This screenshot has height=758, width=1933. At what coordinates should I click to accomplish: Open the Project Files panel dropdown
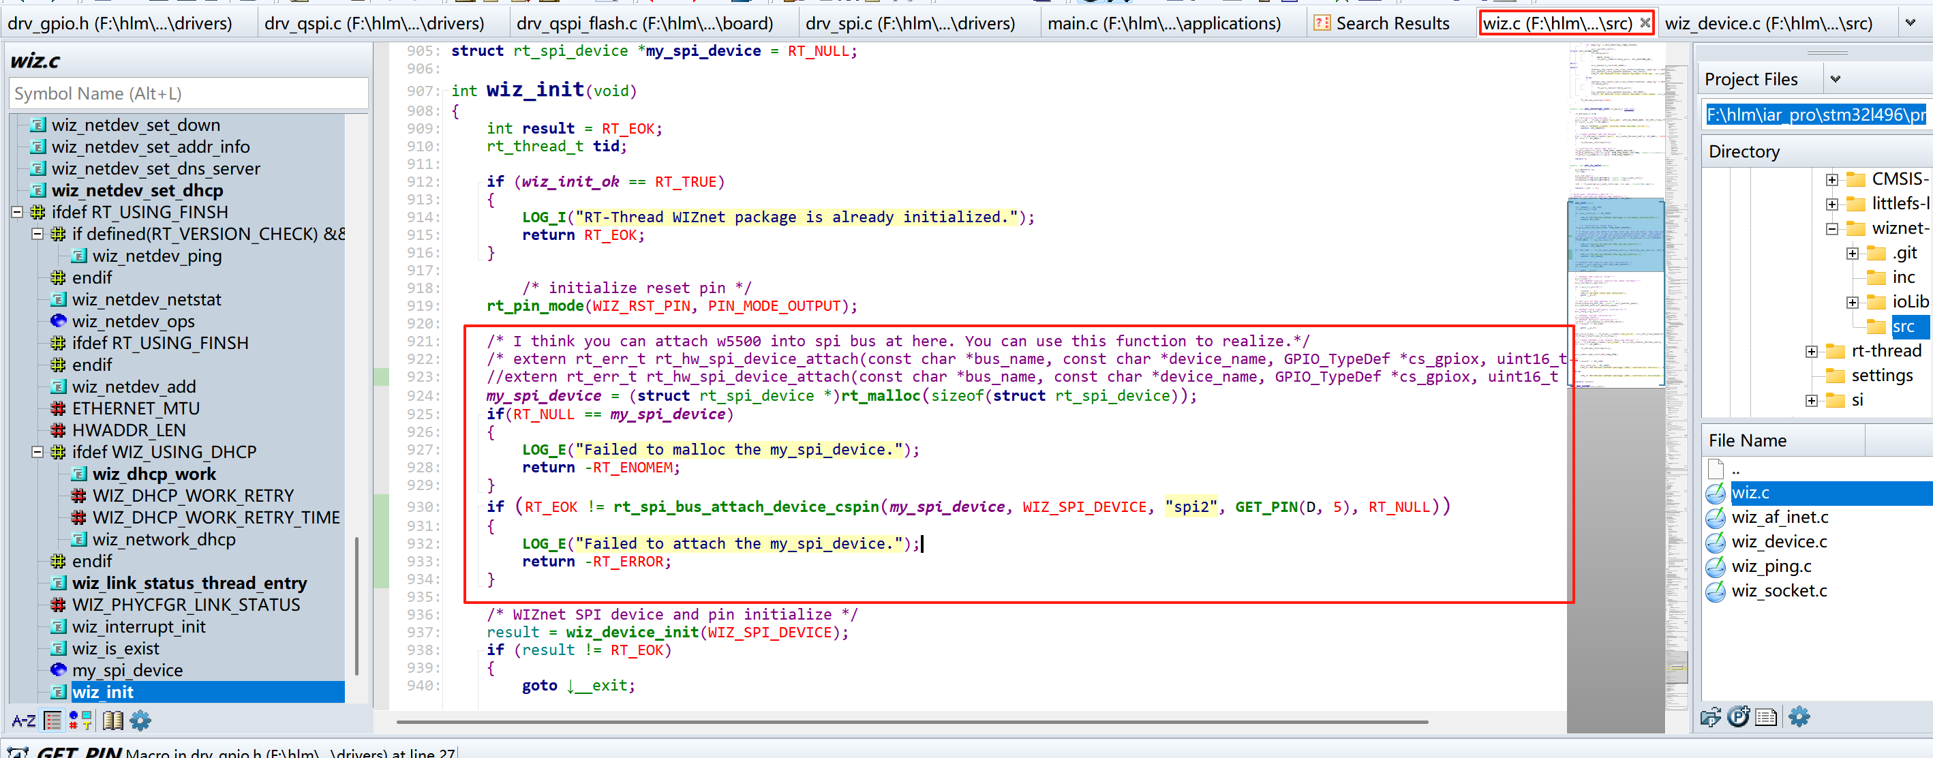click(1836, 80)
